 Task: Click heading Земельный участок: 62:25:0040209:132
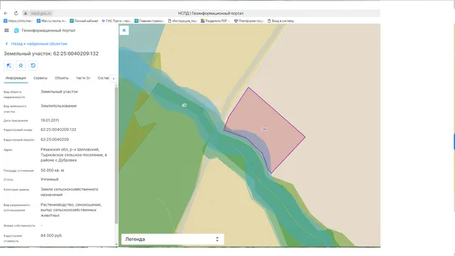pos(51,54)
